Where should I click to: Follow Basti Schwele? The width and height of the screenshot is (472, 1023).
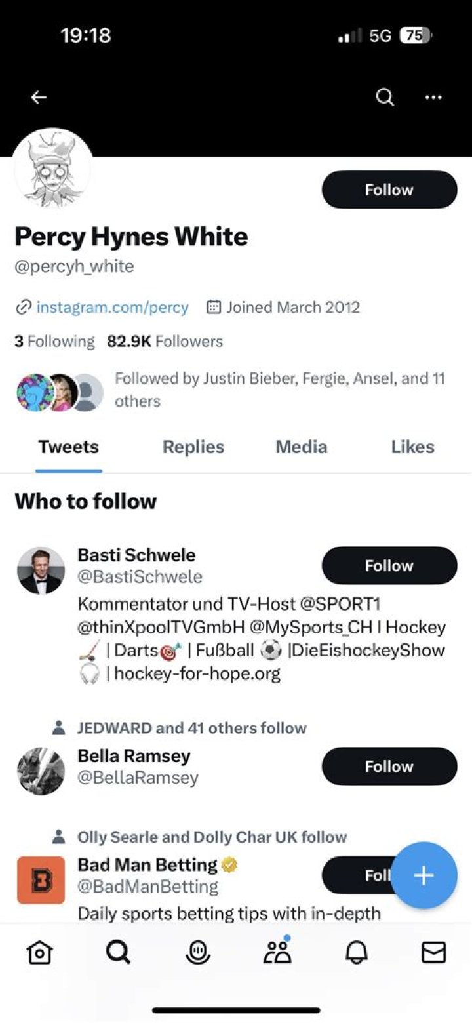pos(389,565)
